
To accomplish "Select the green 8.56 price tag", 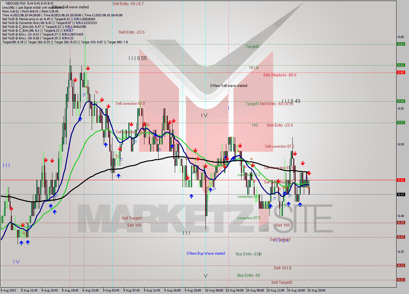I will point(401,101).
